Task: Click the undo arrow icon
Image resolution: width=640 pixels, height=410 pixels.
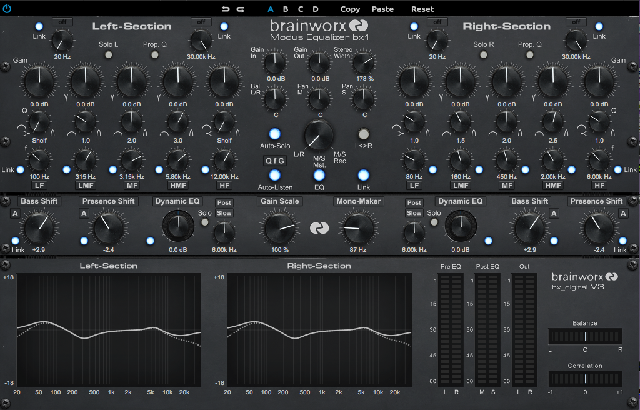Action: point(226,9)
